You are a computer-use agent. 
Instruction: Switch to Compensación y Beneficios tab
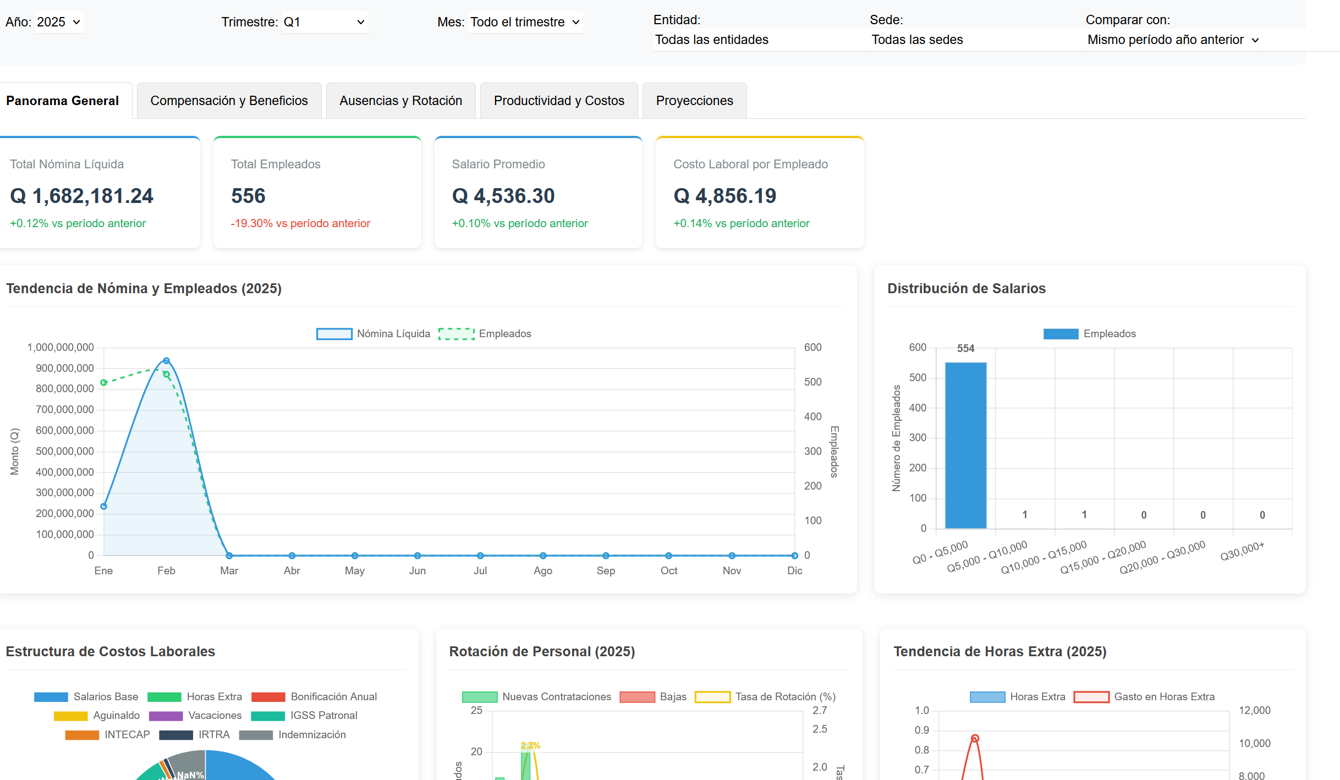[229, 101]
